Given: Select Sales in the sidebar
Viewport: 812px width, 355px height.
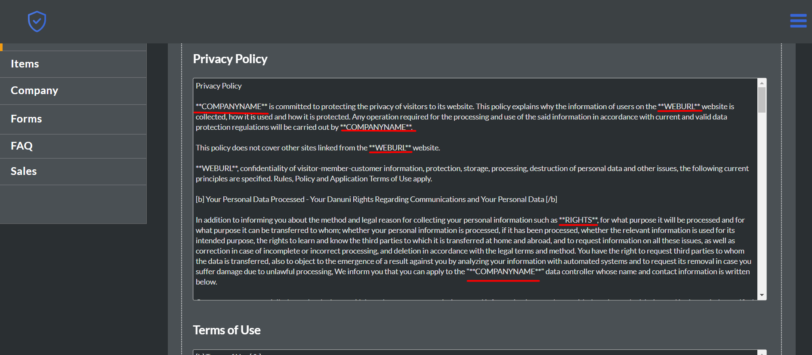Looking at the screenshot, I should 73,171.
